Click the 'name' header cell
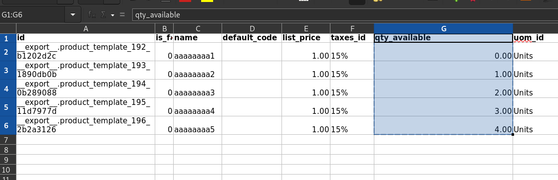The width and height of the screenshot is (558, 180). (x=198, y=38)
